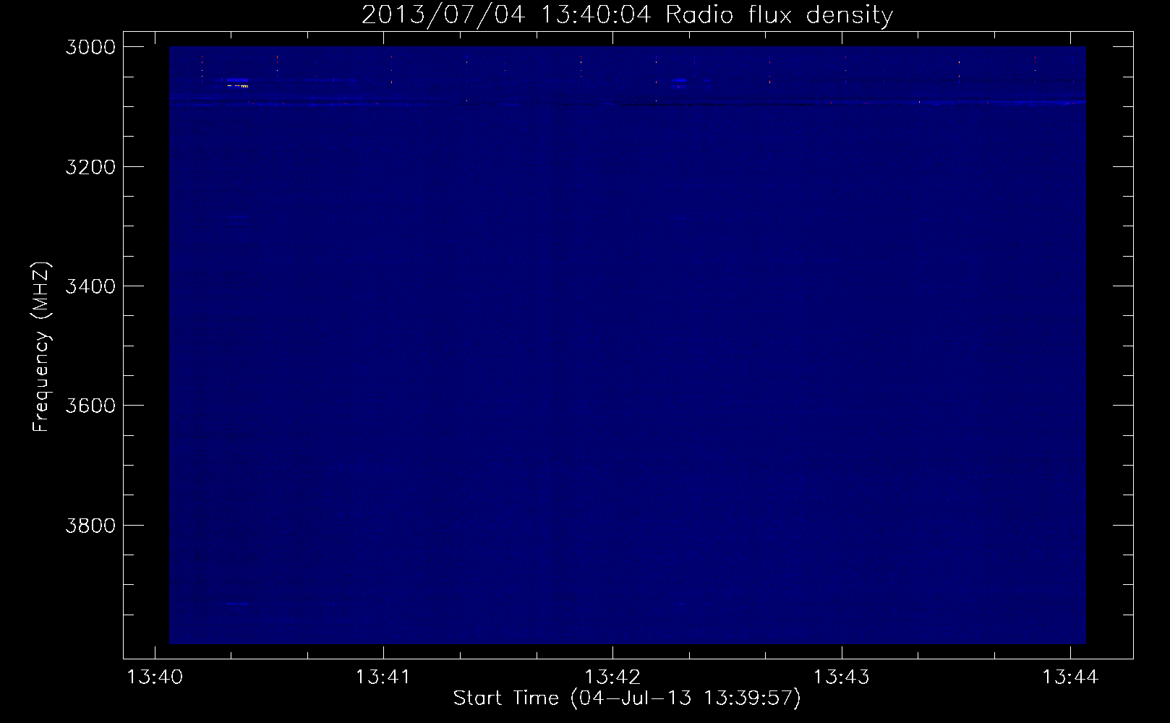Select the 3200 frequency tick label
This screenshot has height=723, width=1170.
(x=90, y=167)
